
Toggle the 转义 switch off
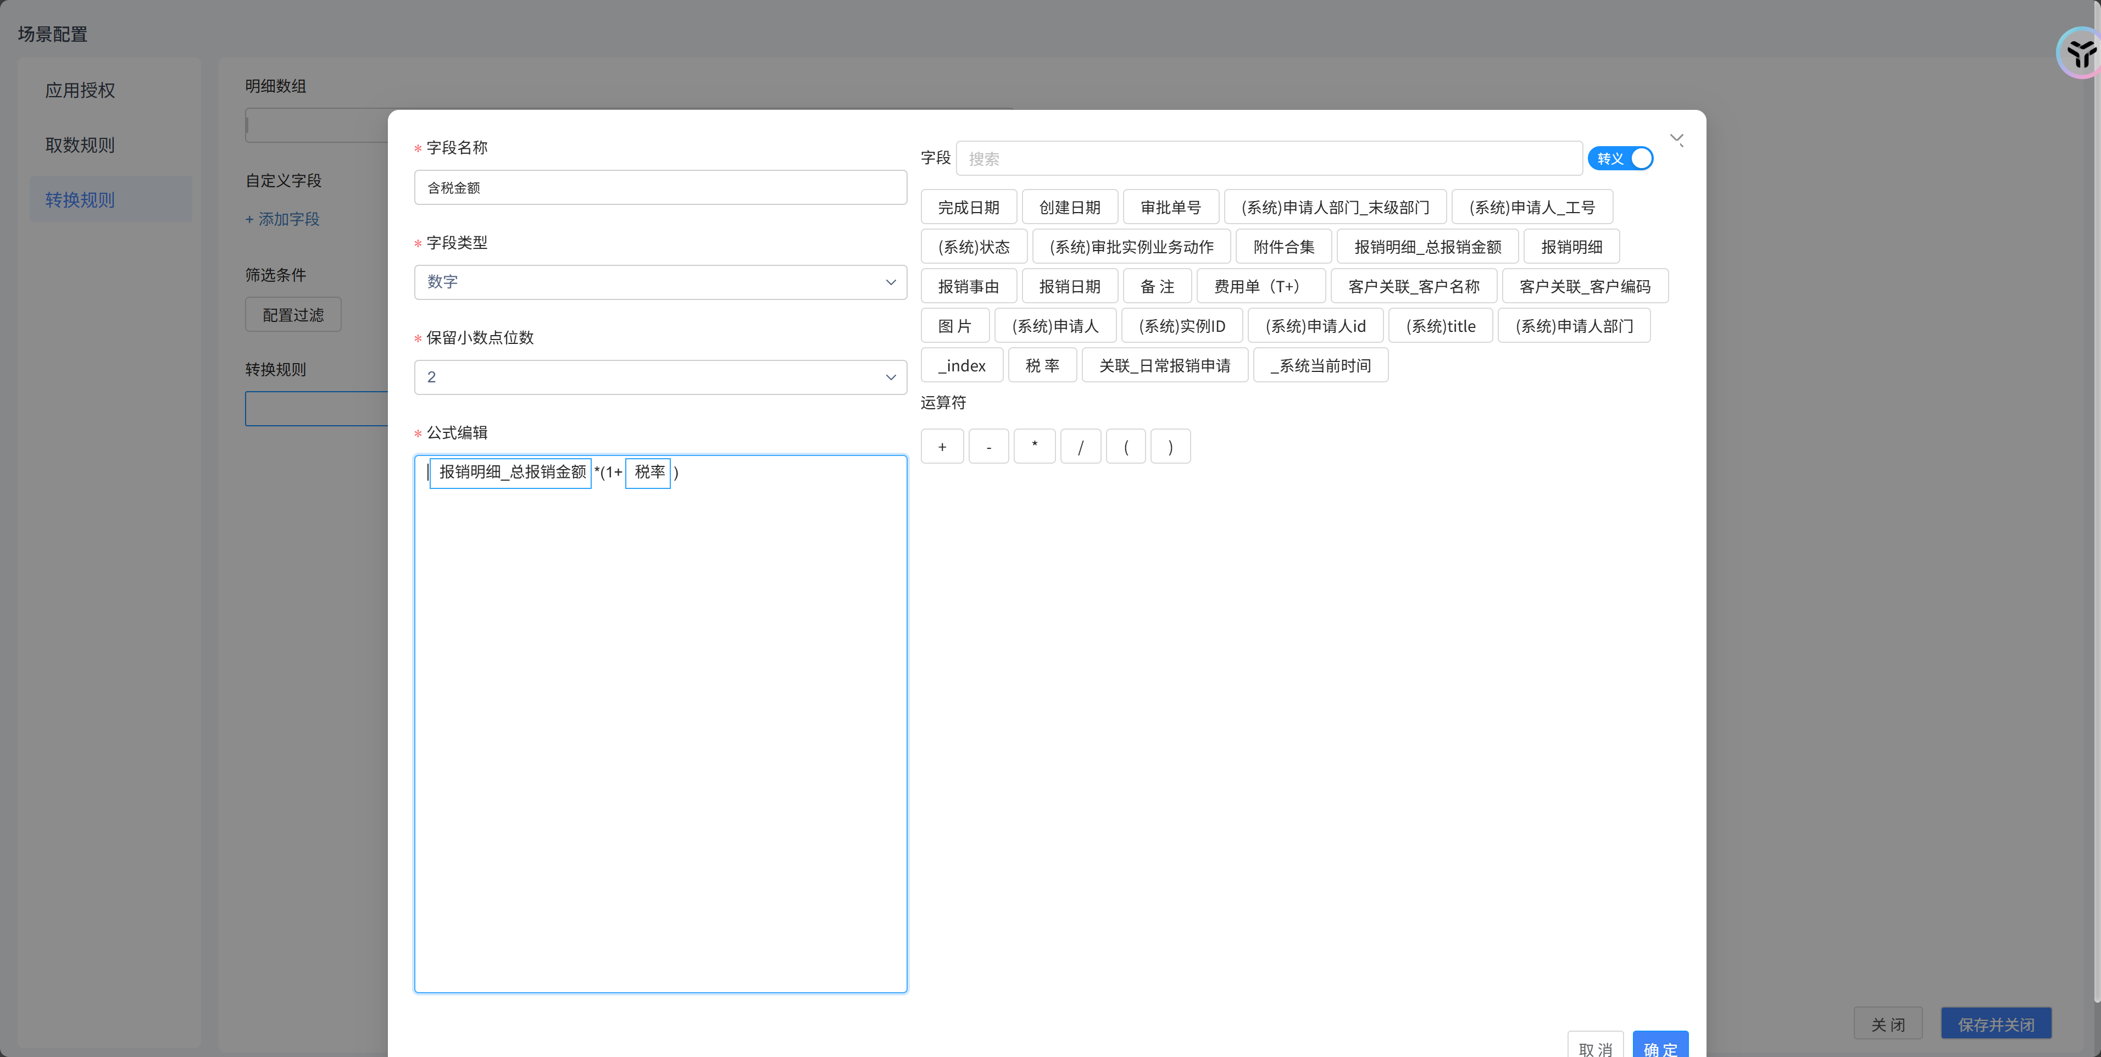(1620, 158)
